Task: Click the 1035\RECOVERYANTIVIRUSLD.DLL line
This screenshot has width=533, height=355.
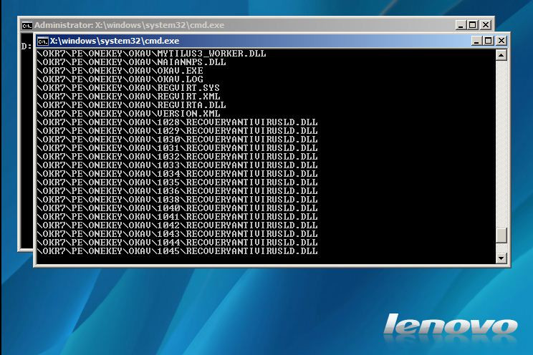Action: [x=178, y=183]
